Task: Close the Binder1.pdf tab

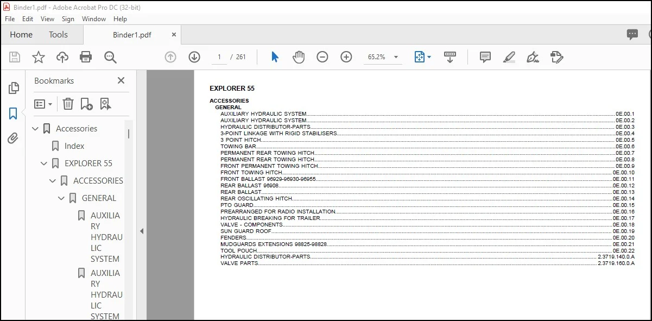Action: point(174,35)
